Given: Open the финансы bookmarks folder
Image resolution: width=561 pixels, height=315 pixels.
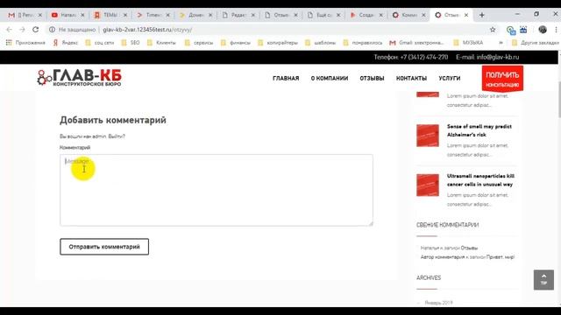Looking at the screenshot, I should pos(236,43).
